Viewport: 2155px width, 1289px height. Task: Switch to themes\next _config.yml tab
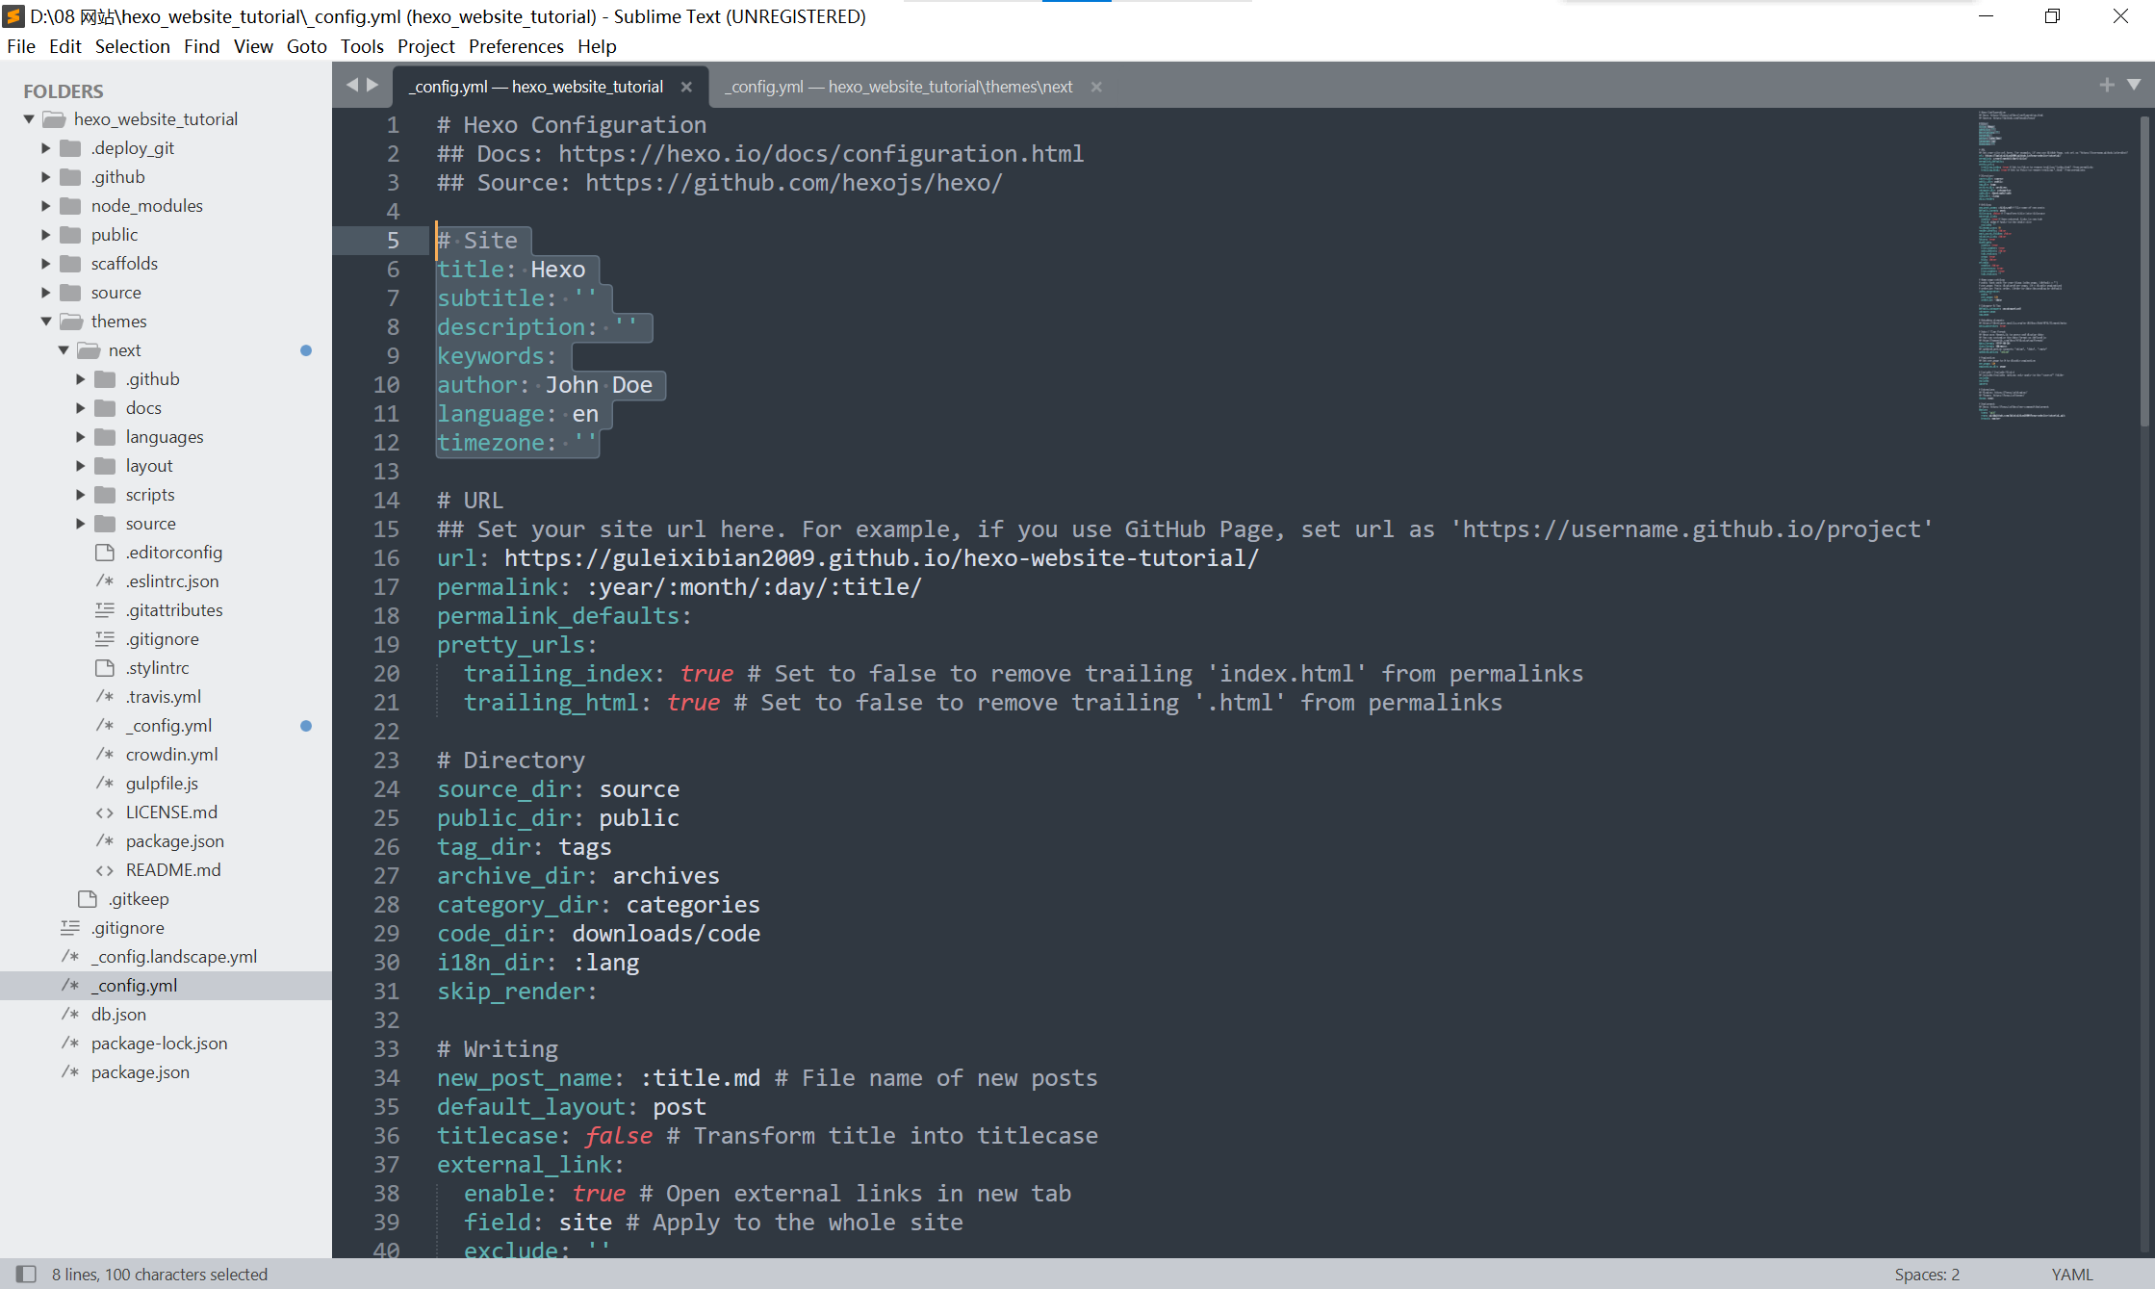tap(899, 87)
